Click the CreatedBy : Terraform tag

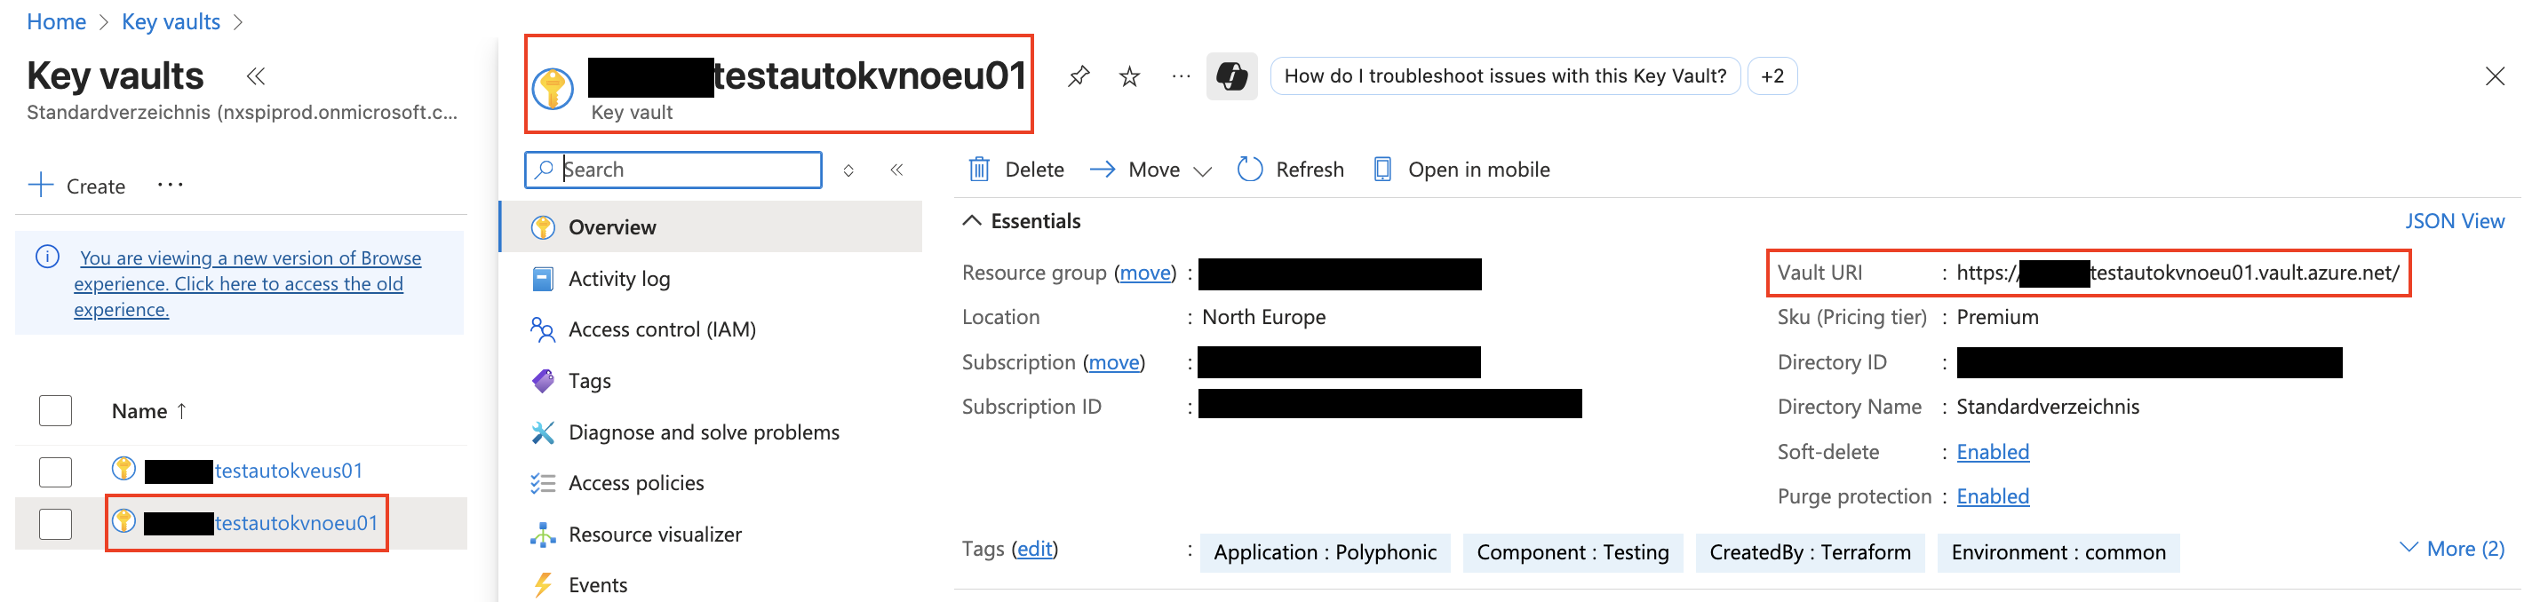pos(1809,552)
